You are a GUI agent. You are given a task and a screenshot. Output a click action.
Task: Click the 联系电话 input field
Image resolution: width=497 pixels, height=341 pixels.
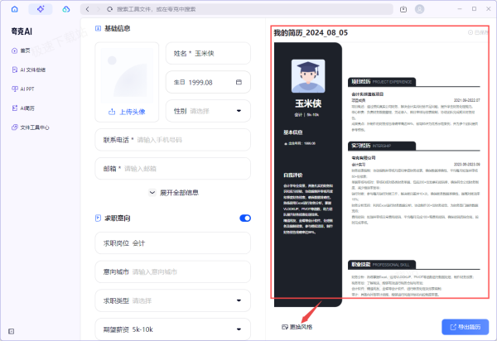(173, 140)
